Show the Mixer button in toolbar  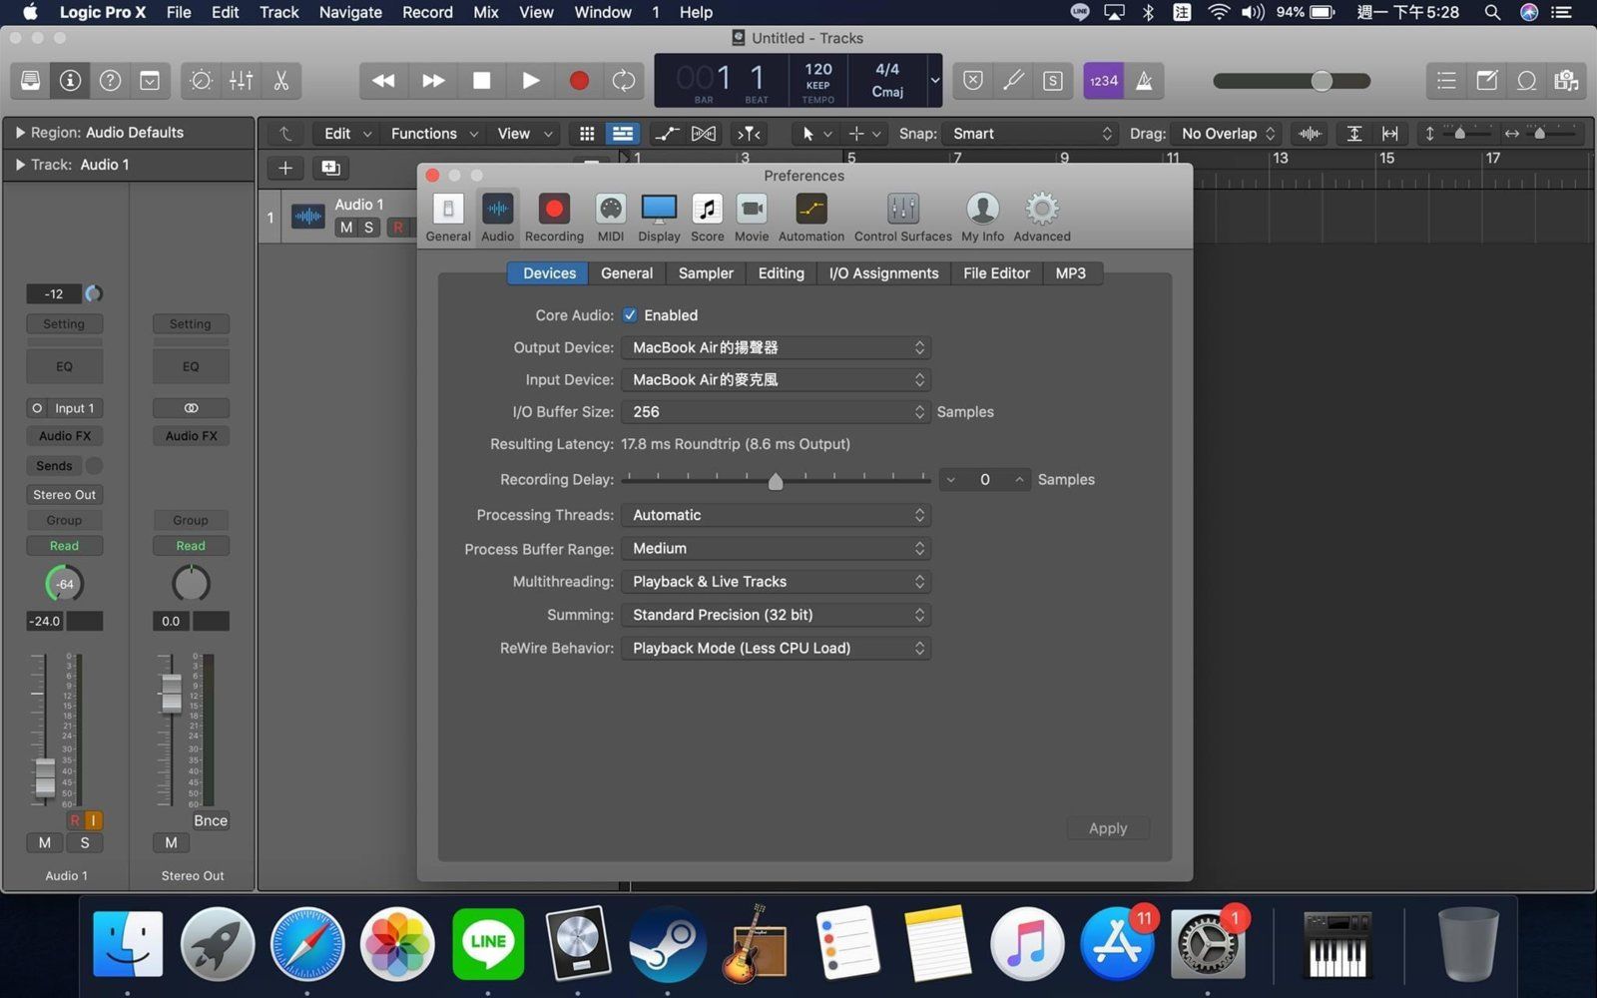pos(241,81)
